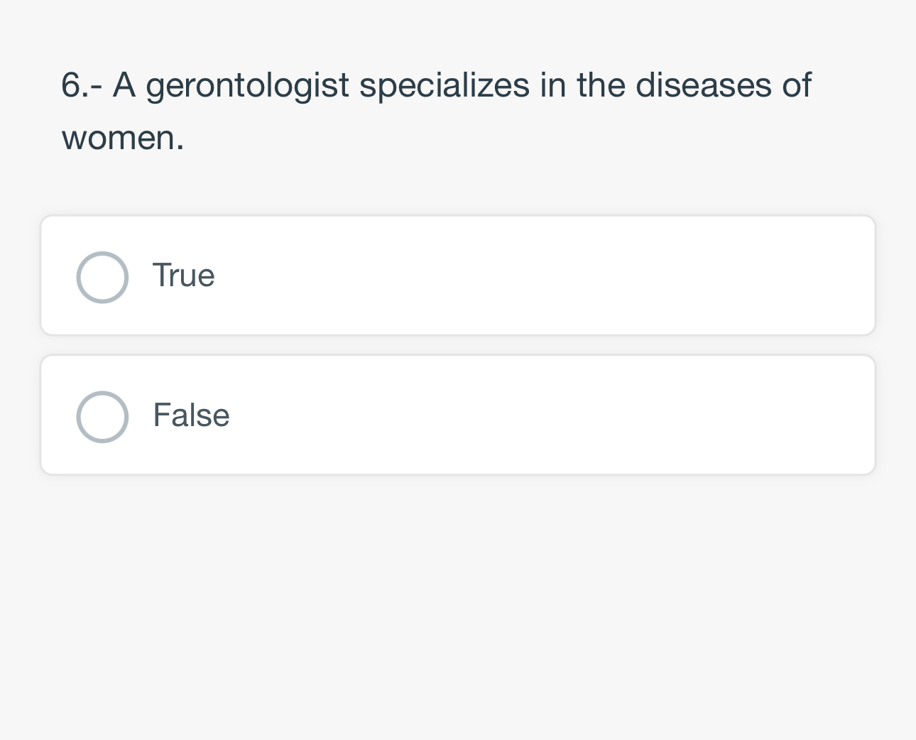Click the word "specializes" in the question
This screenshot has width=916, height=740.
point(444,86)
